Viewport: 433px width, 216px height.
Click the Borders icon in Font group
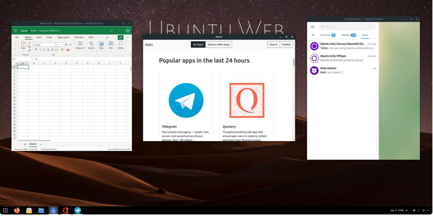57,49
